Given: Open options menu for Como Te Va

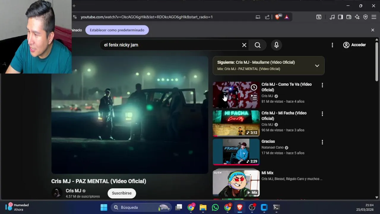Looking at the screenshot, I should [x=322, y=85].
